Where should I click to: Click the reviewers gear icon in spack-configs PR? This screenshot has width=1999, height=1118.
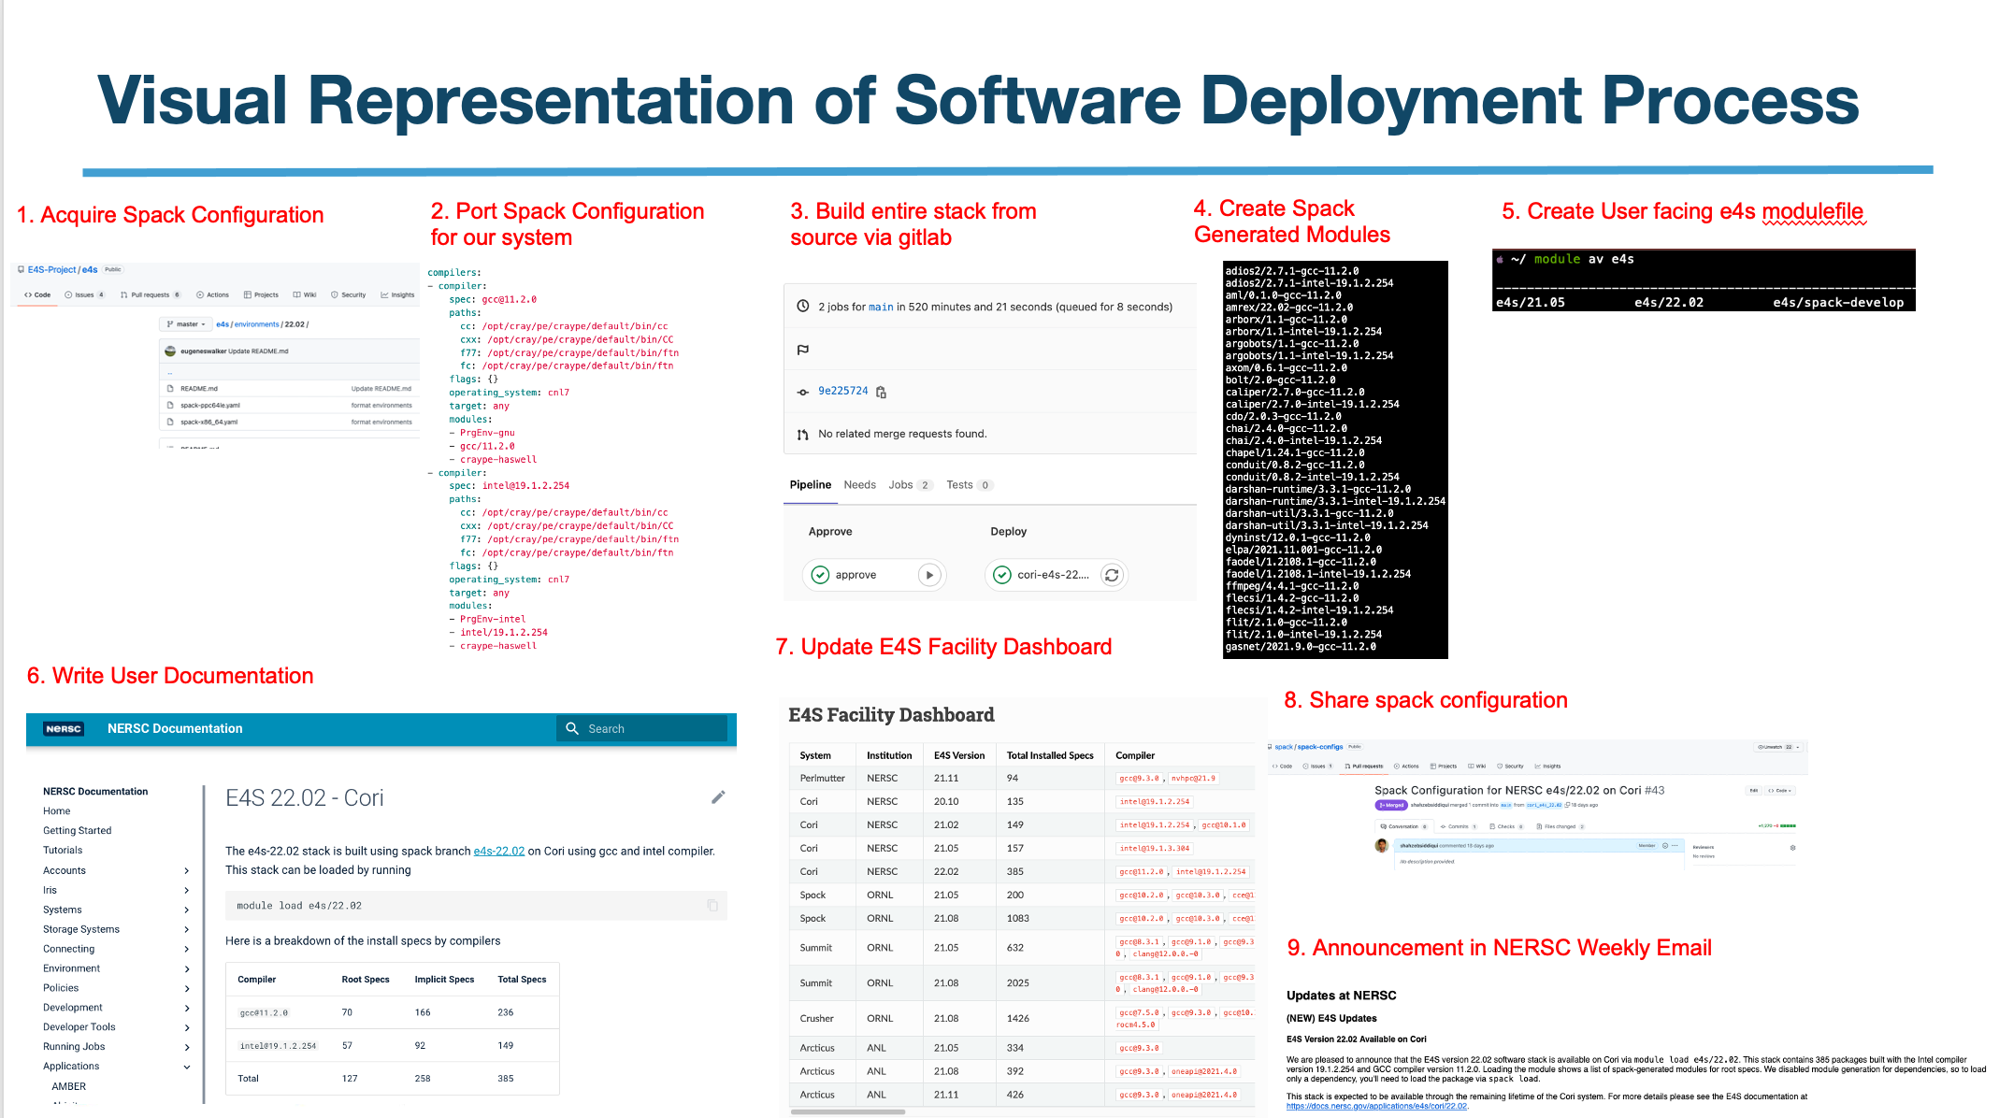pos(1792,848)
